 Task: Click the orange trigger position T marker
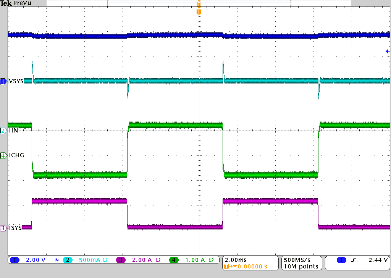pyautogui.click(x=199, y=11)
